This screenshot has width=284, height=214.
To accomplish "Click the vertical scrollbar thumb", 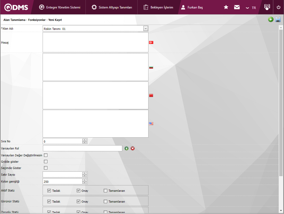I will coord(281,103).
